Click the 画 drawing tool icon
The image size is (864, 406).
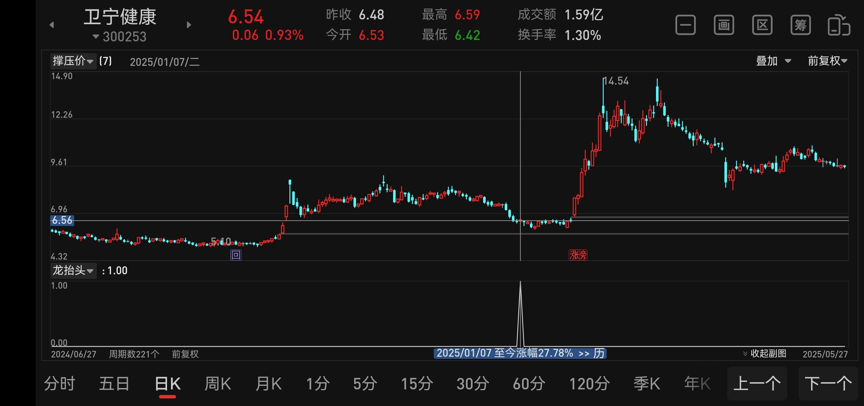[x=724, y=25]
